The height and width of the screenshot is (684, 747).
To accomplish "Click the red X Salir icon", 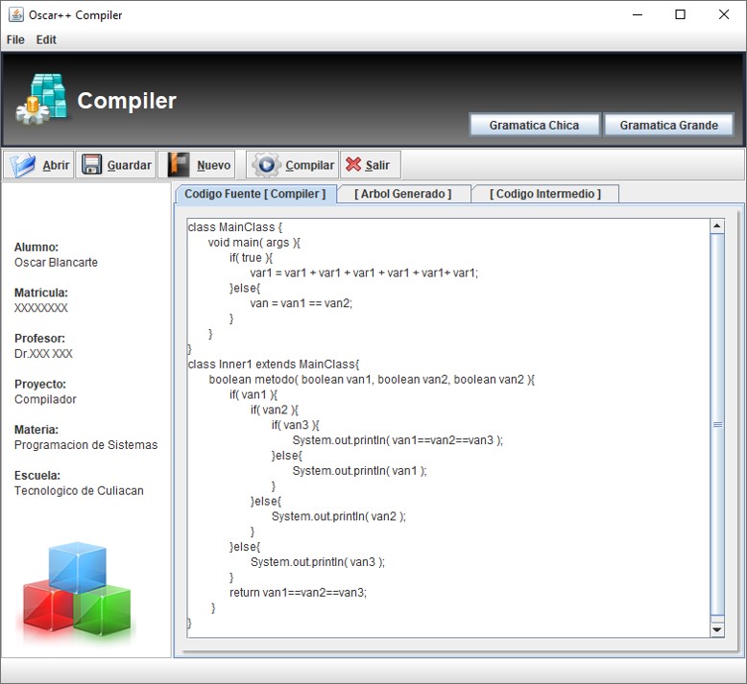I will tap(353, 165).
